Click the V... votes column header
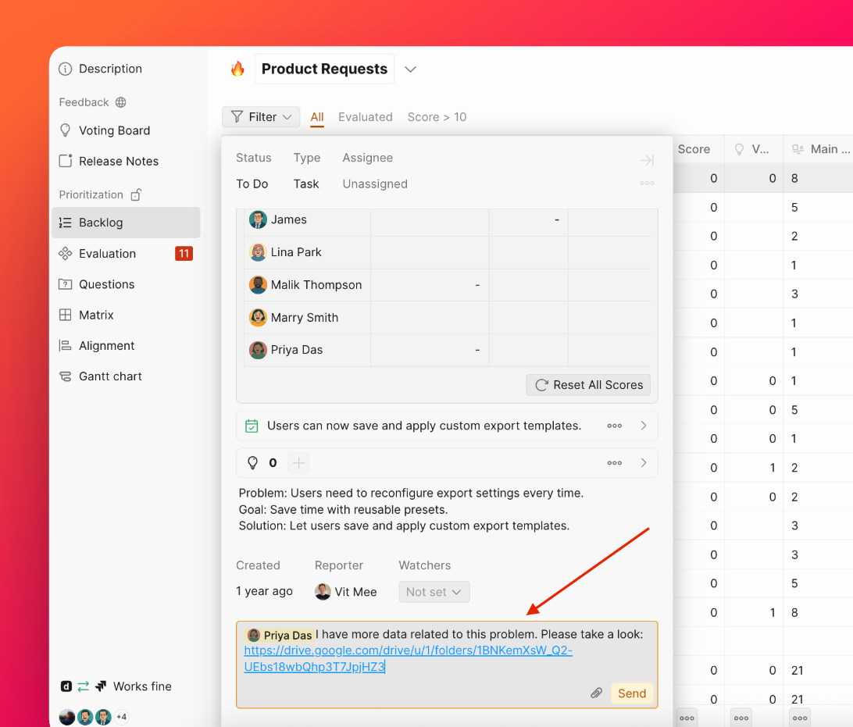 (x=751, y=149)
